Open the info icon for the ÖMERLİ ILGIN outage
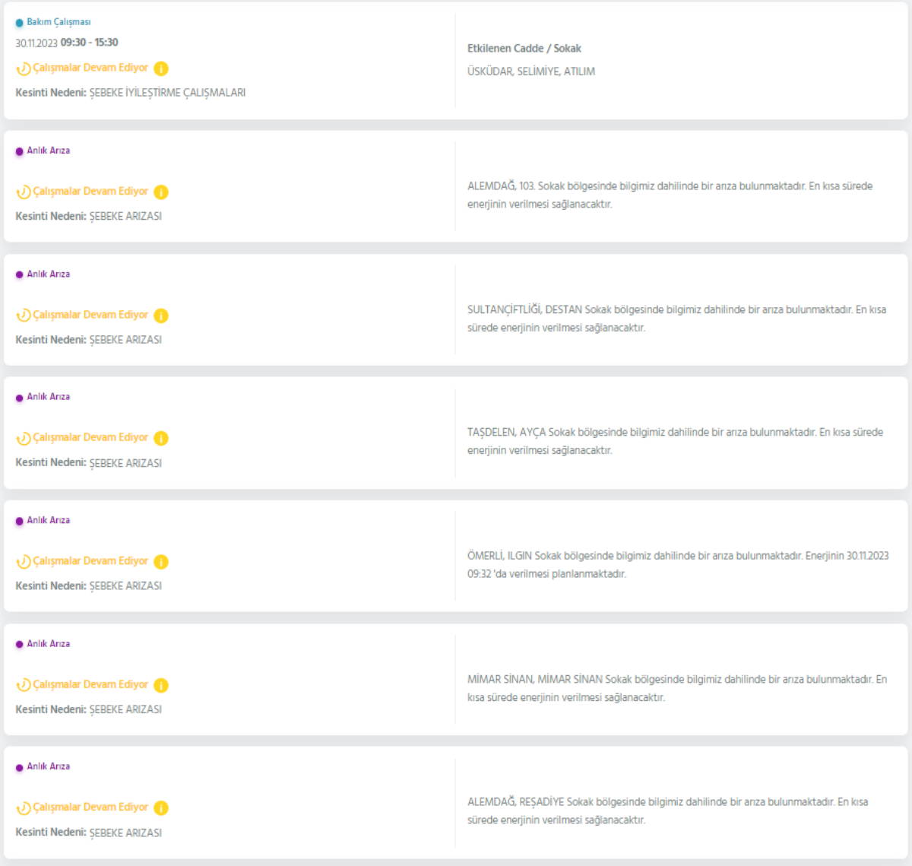This screenshot has height=866, width=912. [x=161, y=562]
